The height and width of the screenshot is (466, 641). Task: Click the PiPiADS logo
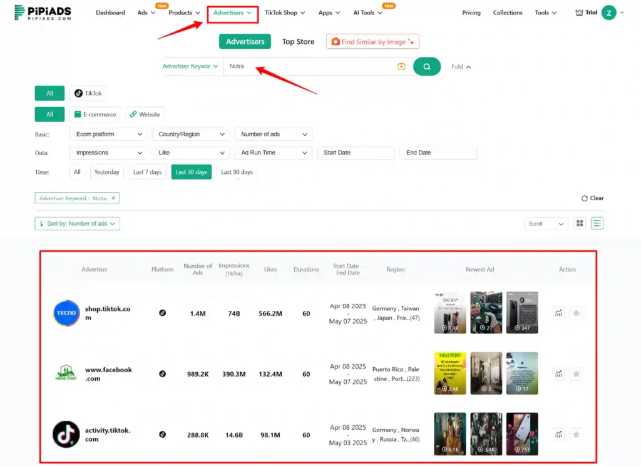pos(41,12)
